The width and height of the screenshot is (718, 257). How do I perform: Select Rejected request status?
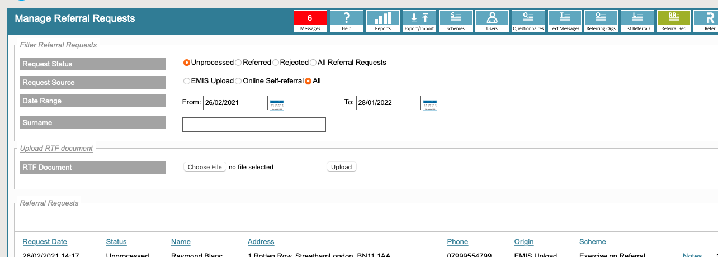coord(276,63)
